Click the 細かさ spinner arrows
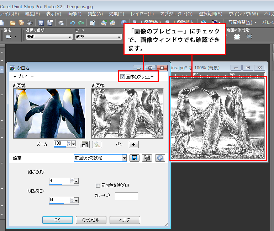 [72, 181]
